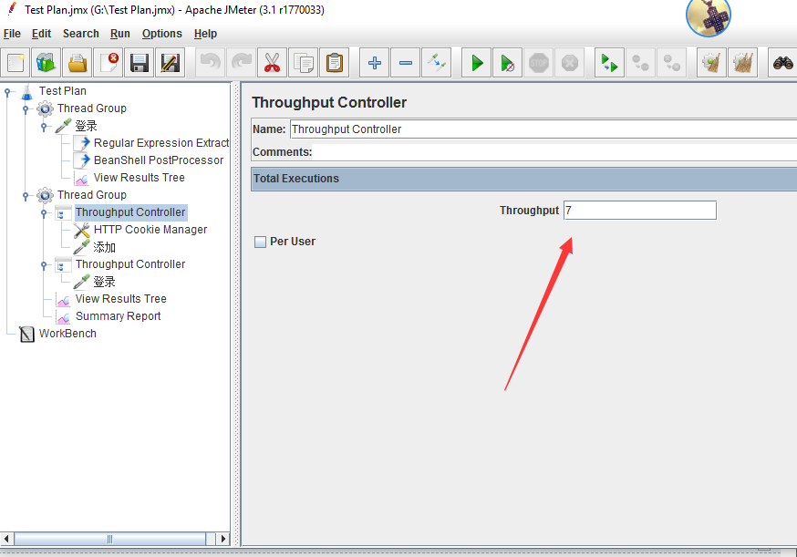Click the Save As pencil icon
Viewport: 797px width, 557px height.
coord(171,63)
